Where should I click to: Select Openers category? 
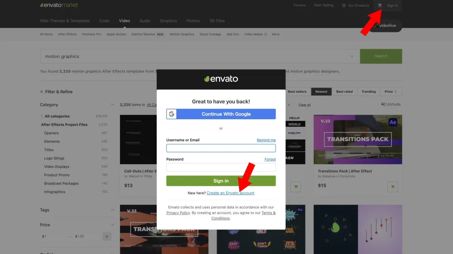[x=51, y=133]
